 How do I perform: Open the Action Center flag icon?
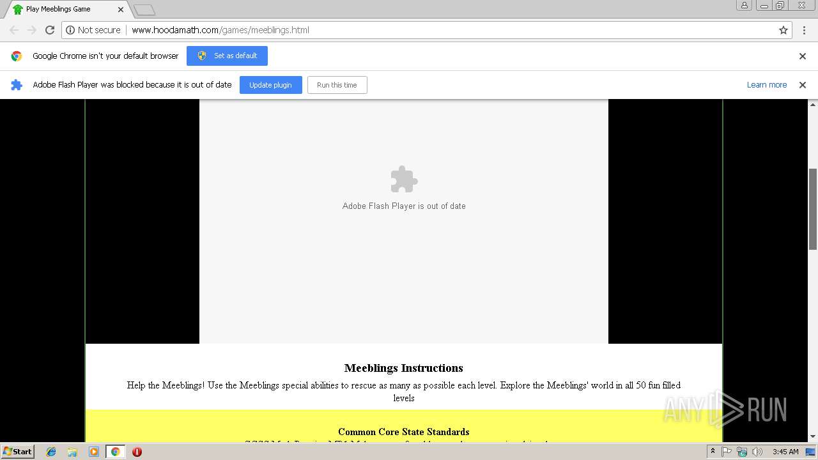tap(727, 452)
